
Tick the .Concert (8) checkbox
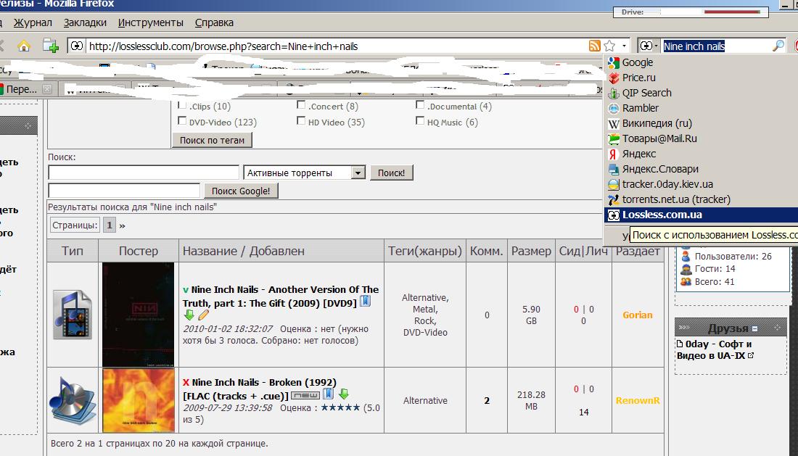click(301, 104)
